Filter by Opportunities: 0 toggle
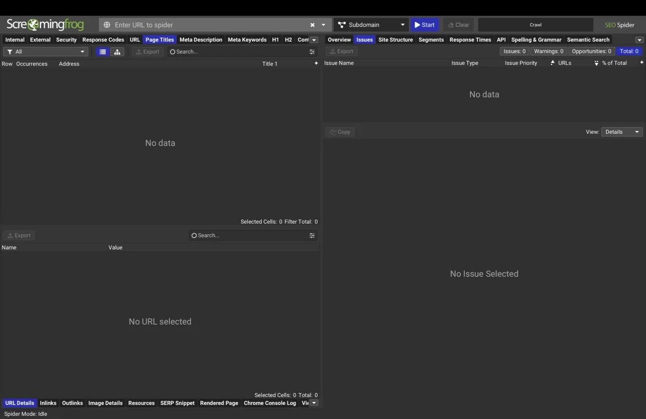The image size is (646, 419). point(591,51)
